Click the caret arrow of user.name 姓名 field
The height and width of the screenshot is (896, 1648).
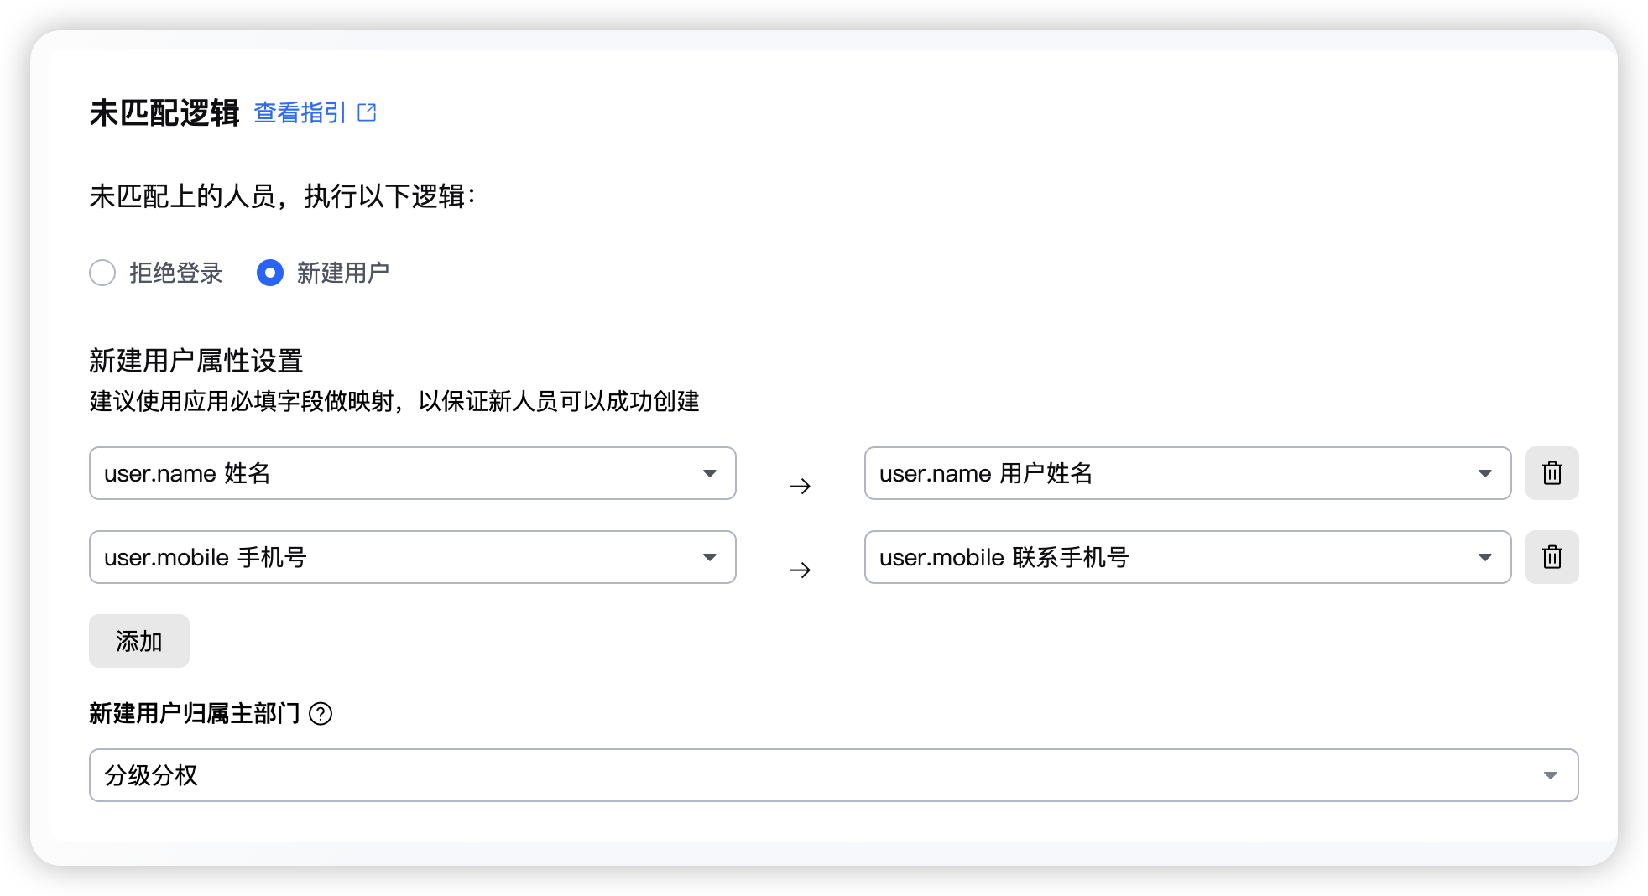tap(710, 474)
